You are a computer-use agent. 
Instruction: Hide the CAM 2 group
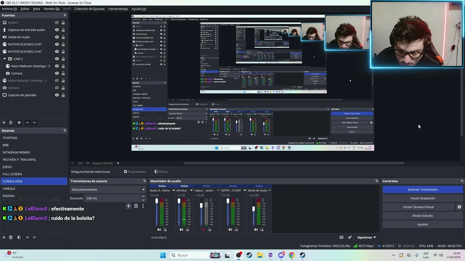[57, 59]
